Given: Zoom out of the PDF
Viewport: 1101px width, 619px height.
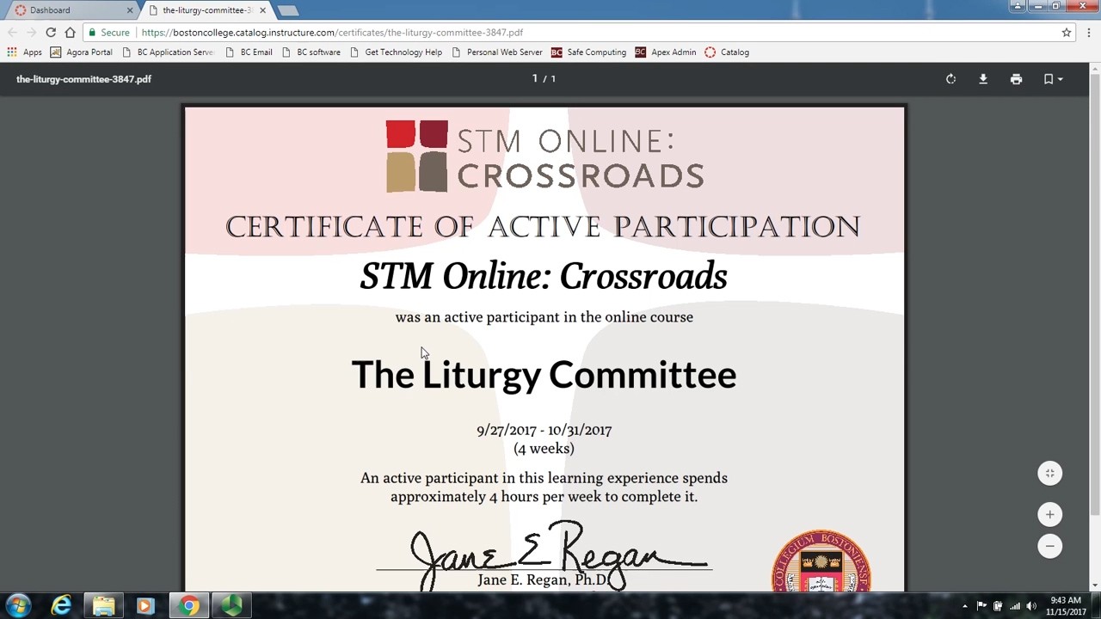Looking at the screenshot, I should pyautogui.click(x=1049, y=546).
